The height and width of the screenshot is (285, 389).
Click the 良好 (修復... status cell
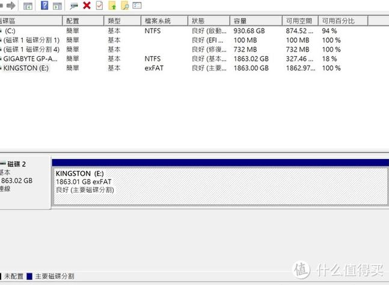(x=209, y=49)
